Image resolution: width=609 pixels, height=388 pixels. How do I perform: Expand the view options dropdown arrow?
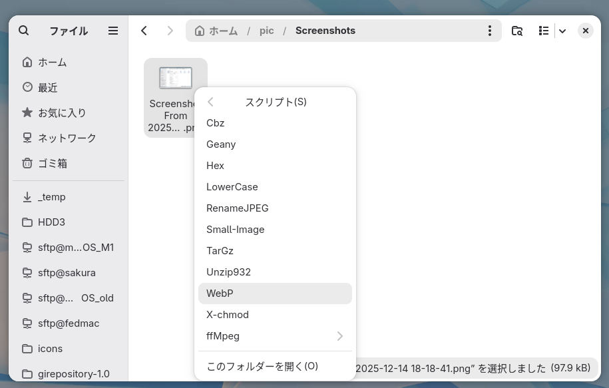562,31
